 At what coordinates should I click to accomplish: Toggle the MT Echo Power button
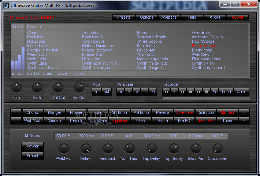[33, 146]
